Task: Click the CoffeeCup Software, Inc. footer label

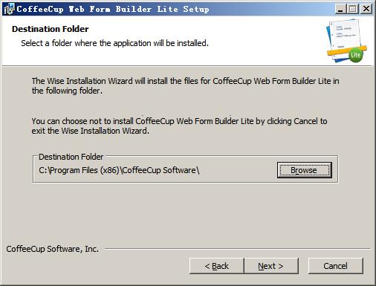Action: click(53, 249)
